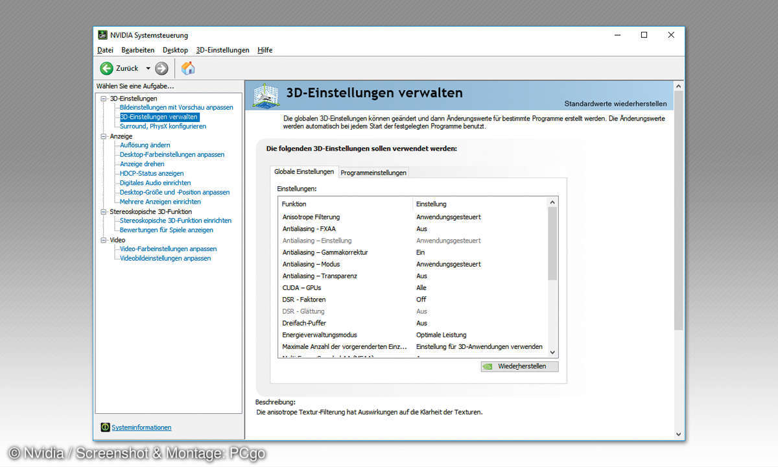Click Einstellung für 3D-Anwendungen verwenden value
The width and height of the screenshot is (778, 467).
tap(479, 346)
